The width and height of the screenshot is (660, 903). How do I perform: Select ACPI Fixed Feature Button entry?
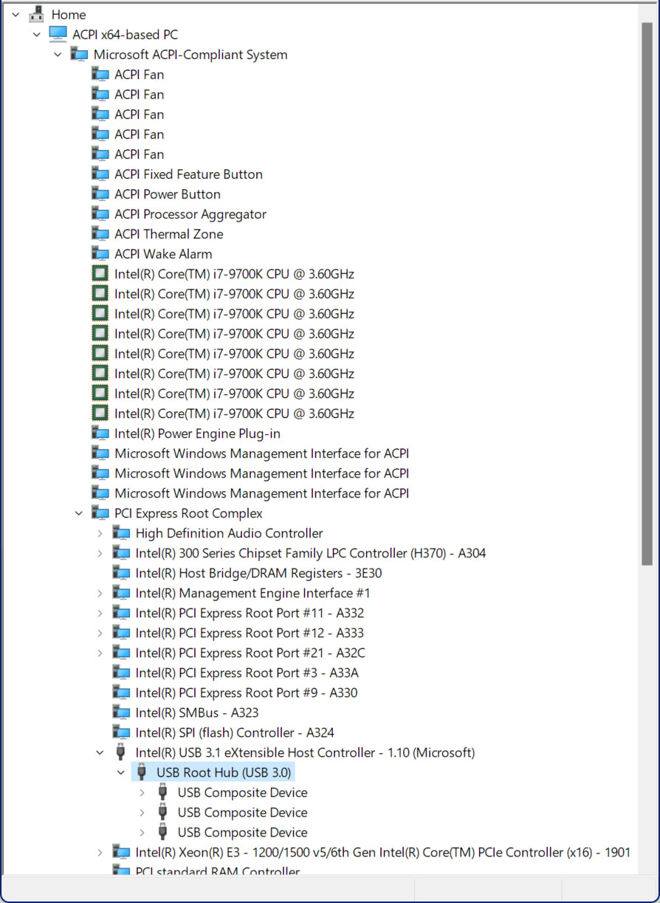188,174
